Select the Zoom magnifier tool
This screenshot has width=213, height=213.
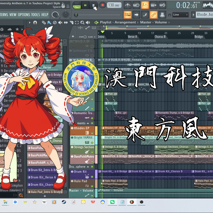coord(82,23)
